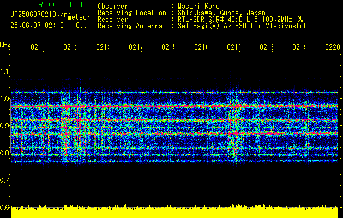
Task: Click the 0216 time marker
Action: (x=201, y=47)
